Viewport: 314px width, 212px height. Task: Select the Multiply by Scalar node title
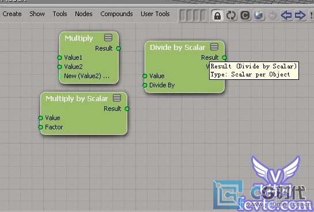pyautogui.click(x=77, y=99)
